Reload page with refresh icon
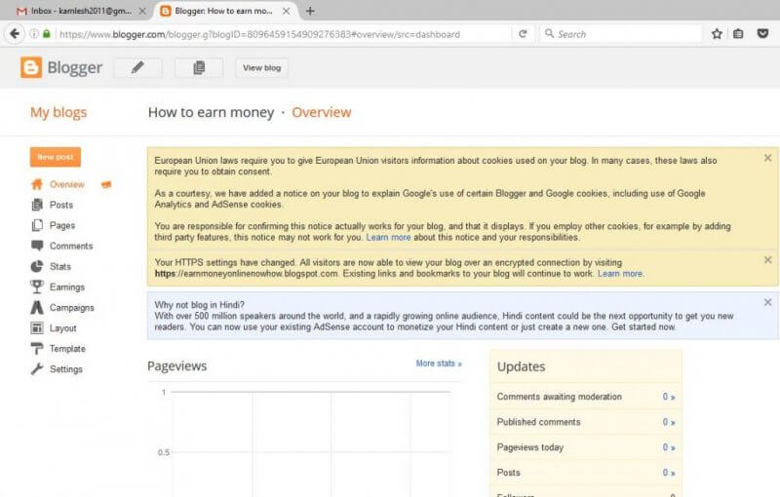Screen dimensions: 780x497 coord(523,34)
